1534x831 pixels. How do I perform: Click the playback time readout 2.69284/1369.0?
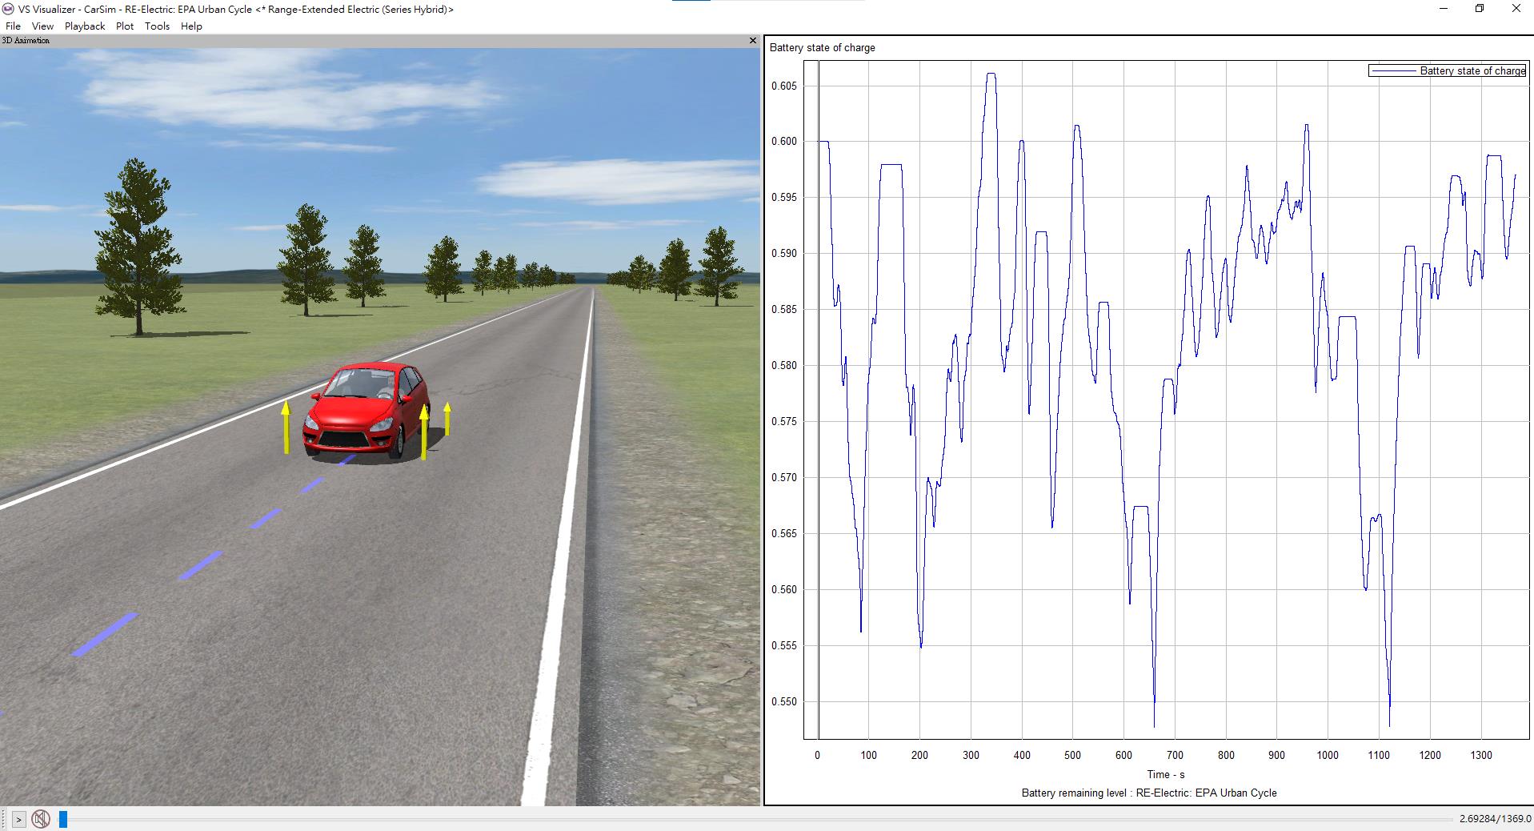1495,819
